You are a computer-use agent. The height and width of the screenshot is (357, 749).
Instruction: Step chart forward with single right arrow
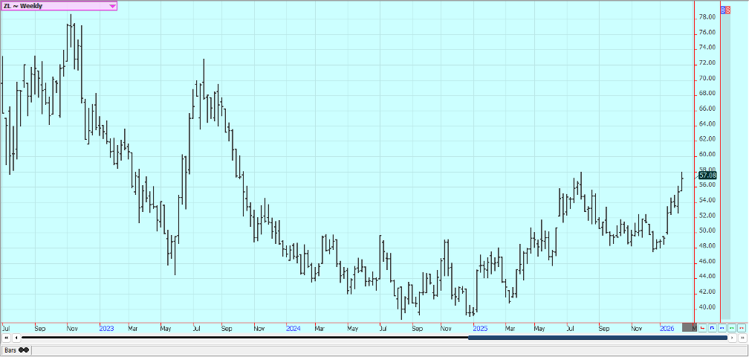tap(733, 338)
